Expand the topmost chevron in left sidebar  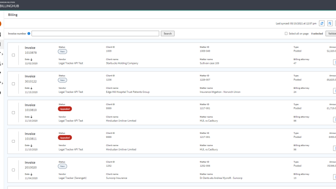tap(2, 54)
